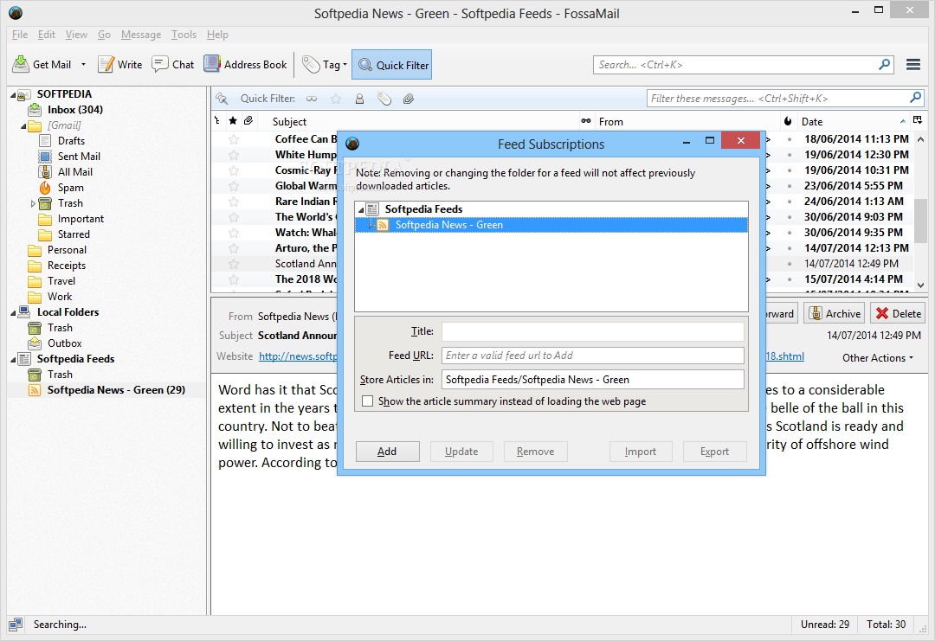The height and width of the screenshot is (641, 935).
Task: Click the Get Mail toolbar icon
Action: (21, 64)
